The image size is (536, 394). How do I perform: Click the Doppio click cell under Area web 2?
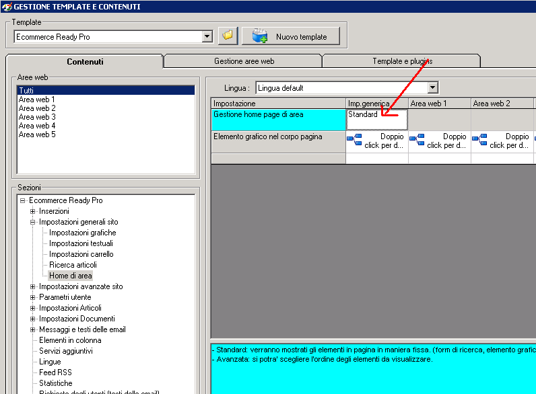(x=502, y=141)
